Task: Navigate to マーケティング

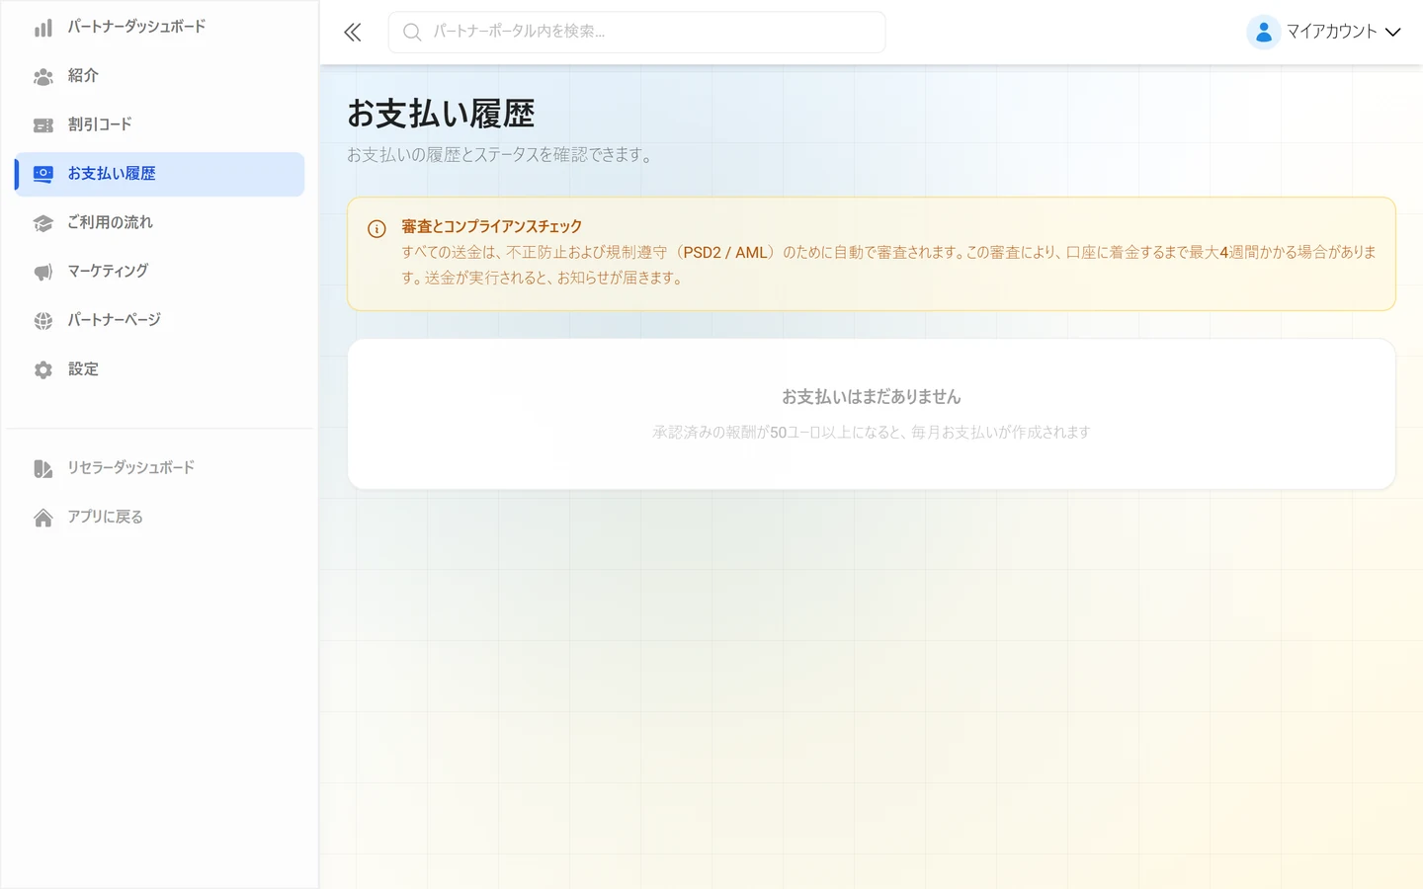Action: click(x=159, y=272)
